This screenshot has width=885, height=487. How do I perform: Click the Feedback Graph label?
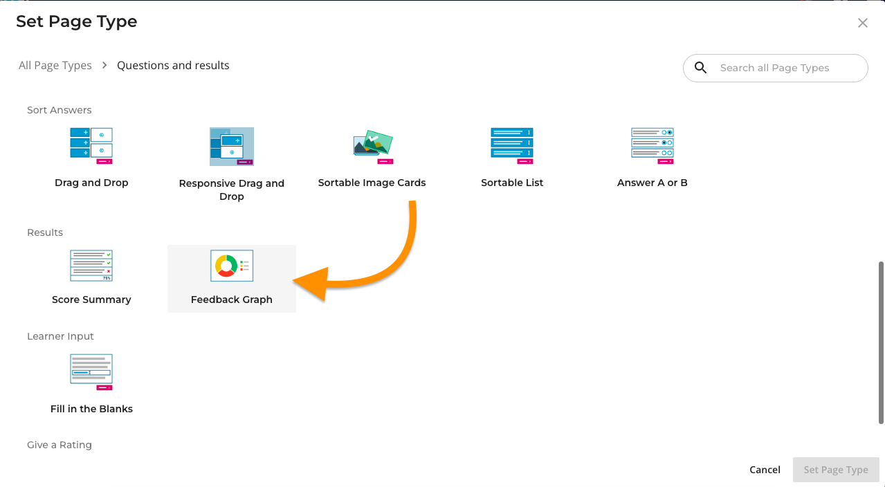coord(232,300)
